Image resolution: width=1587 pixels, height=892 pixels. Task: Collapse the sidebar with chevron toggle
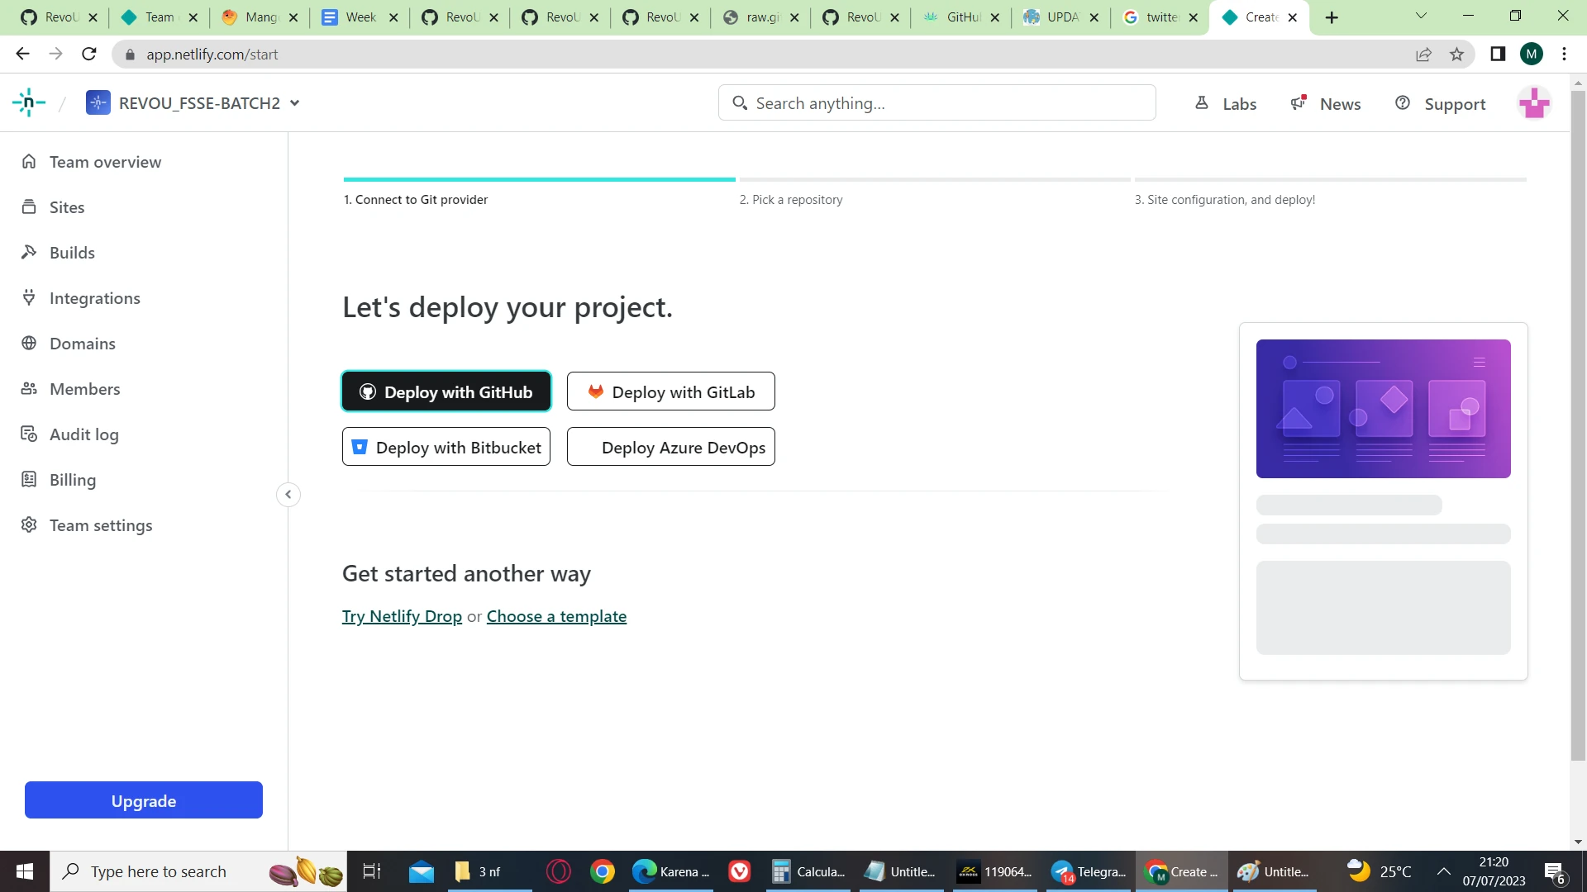pyautogui.click(x=288, y=495)
